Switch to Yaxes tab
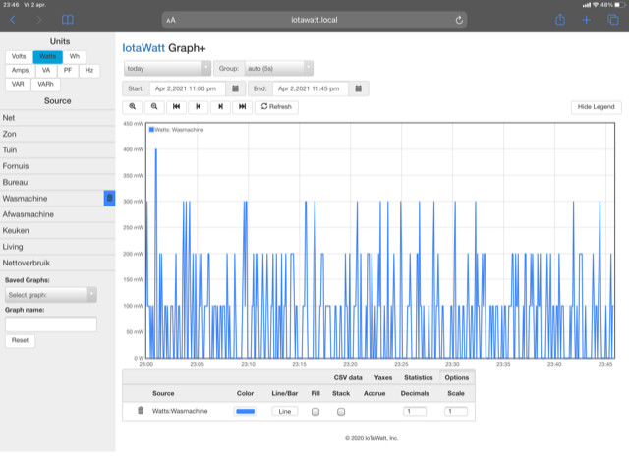629x471 pixels. (x=383, y=378)
